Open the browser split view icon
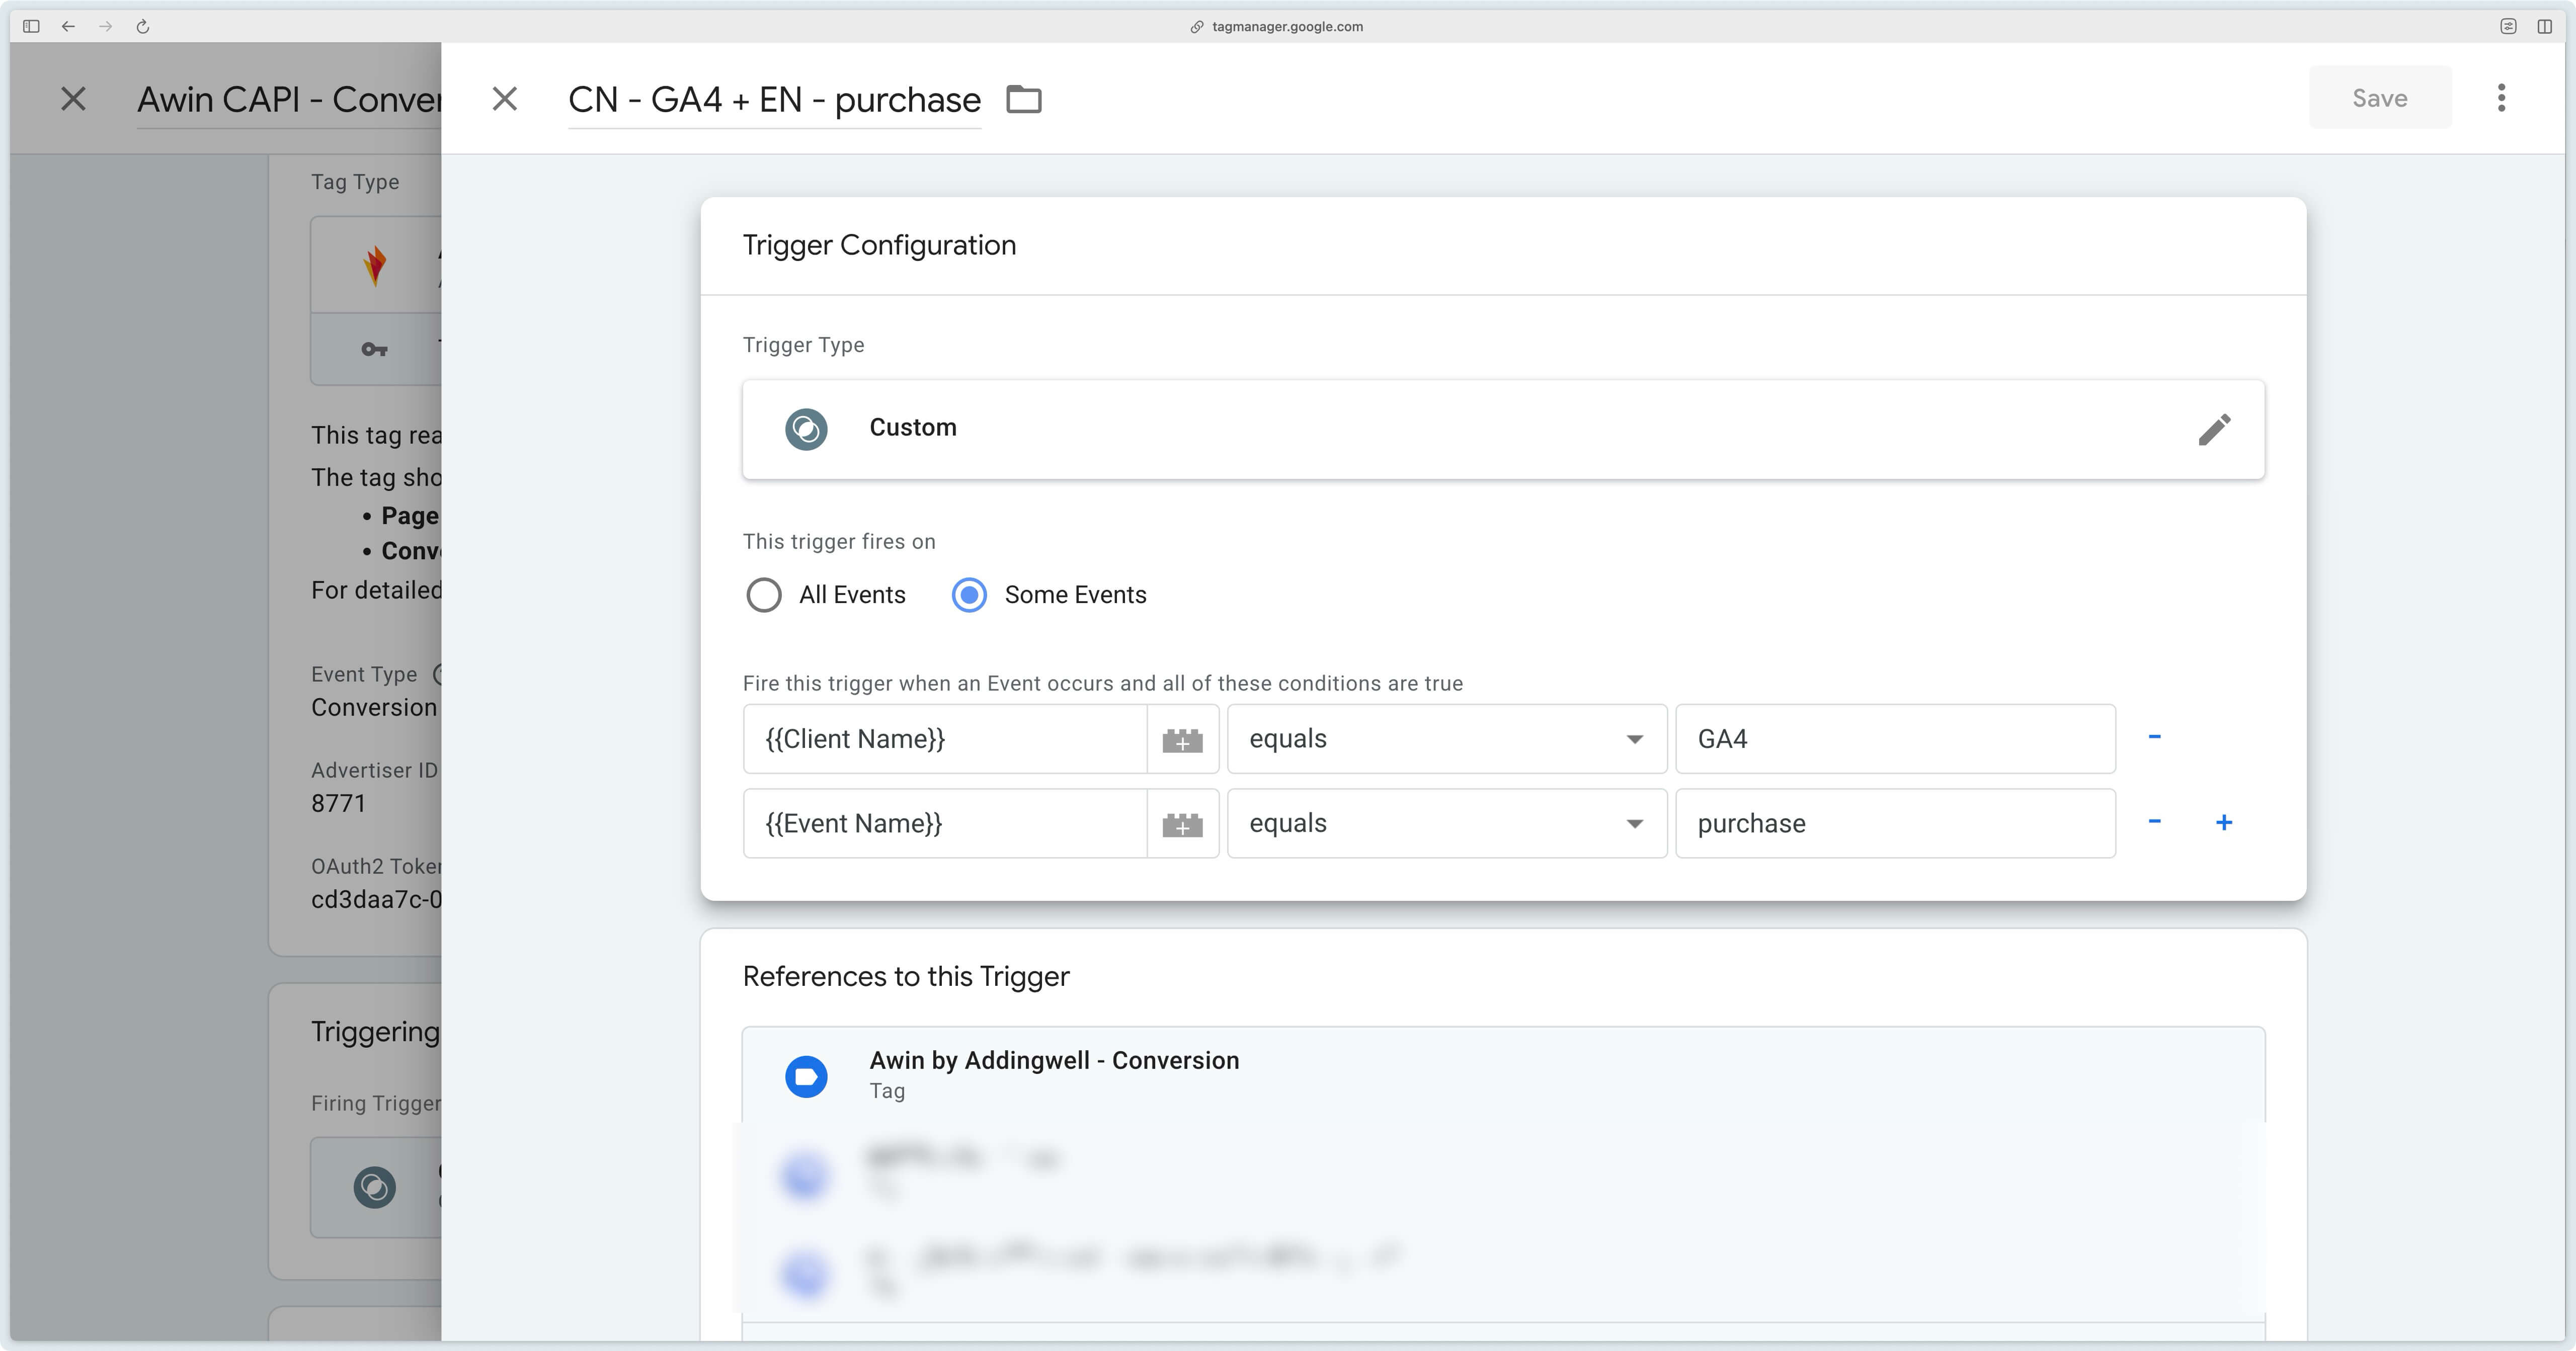 tap(2544, 27)
